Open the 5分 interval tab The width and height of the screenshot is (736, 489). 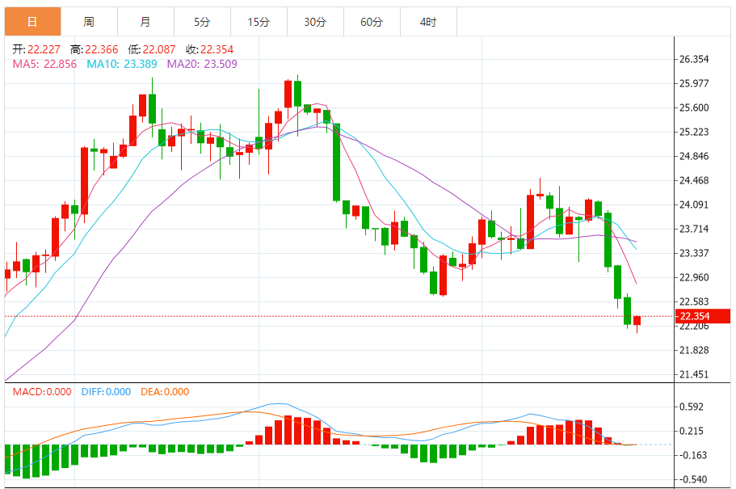point(202,22)
